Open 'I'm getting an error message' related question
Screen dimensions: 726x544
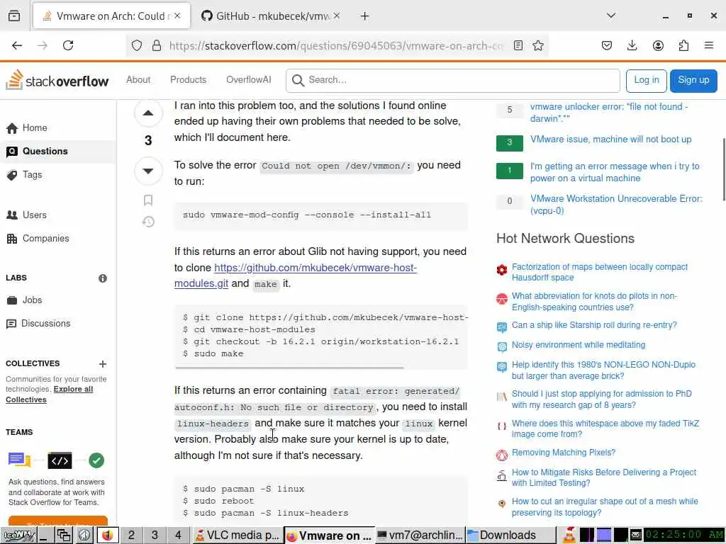tap(615, 172)
